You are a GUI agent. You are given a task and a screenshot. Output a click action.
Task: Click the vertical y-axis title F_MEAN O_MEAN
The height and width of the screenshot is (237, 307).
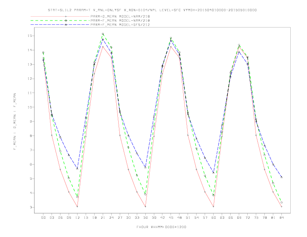pos(15,122)
